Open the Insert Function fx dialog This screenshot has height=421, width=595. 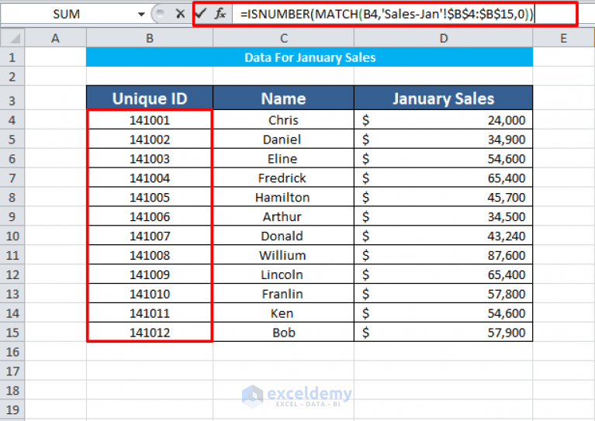tap(220, 14)
